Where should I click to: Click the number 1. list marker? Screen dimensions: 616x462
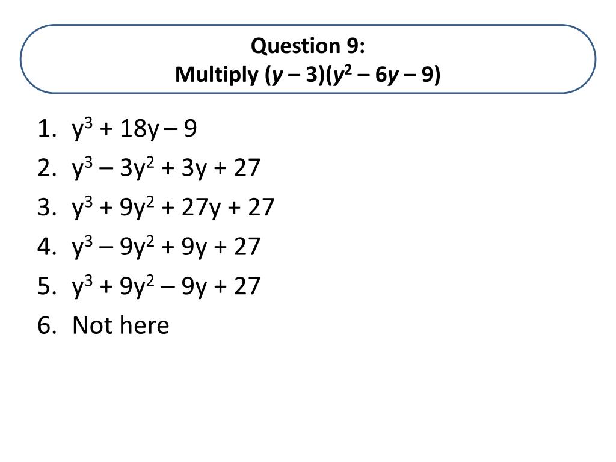point(47,129)
